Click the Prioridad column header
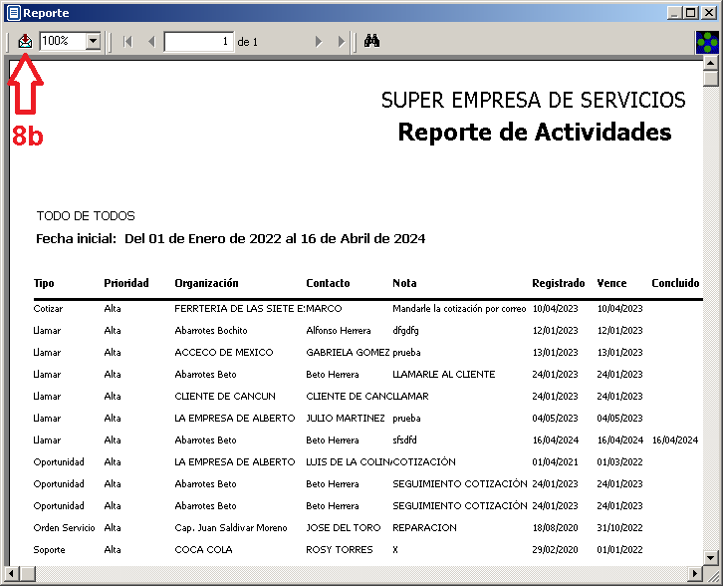The height and width of the screenshot is (586, 723). pyautogui.click(x=126, y=283)
